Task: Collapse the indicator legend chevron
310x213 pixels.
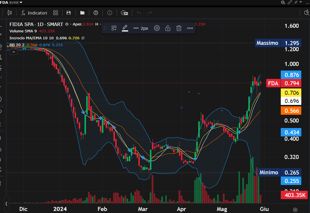Action: (x=13, y=52)
